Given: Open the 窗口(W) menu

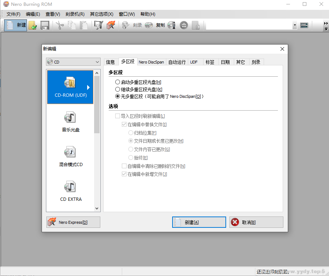Looking at the screenshot, I should click(127, 14).
